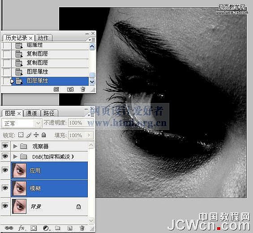Set history brush source for unselected 图层属性
Image resolution: width=253 pixels, height=233 pixels.
coord(7,72)
